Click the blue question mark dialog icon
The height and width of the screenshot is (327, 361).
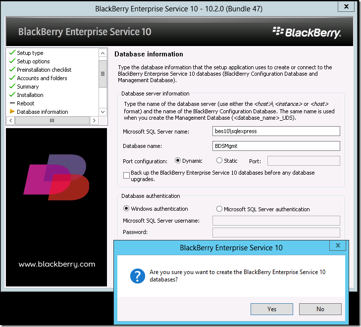click(138, 276)
